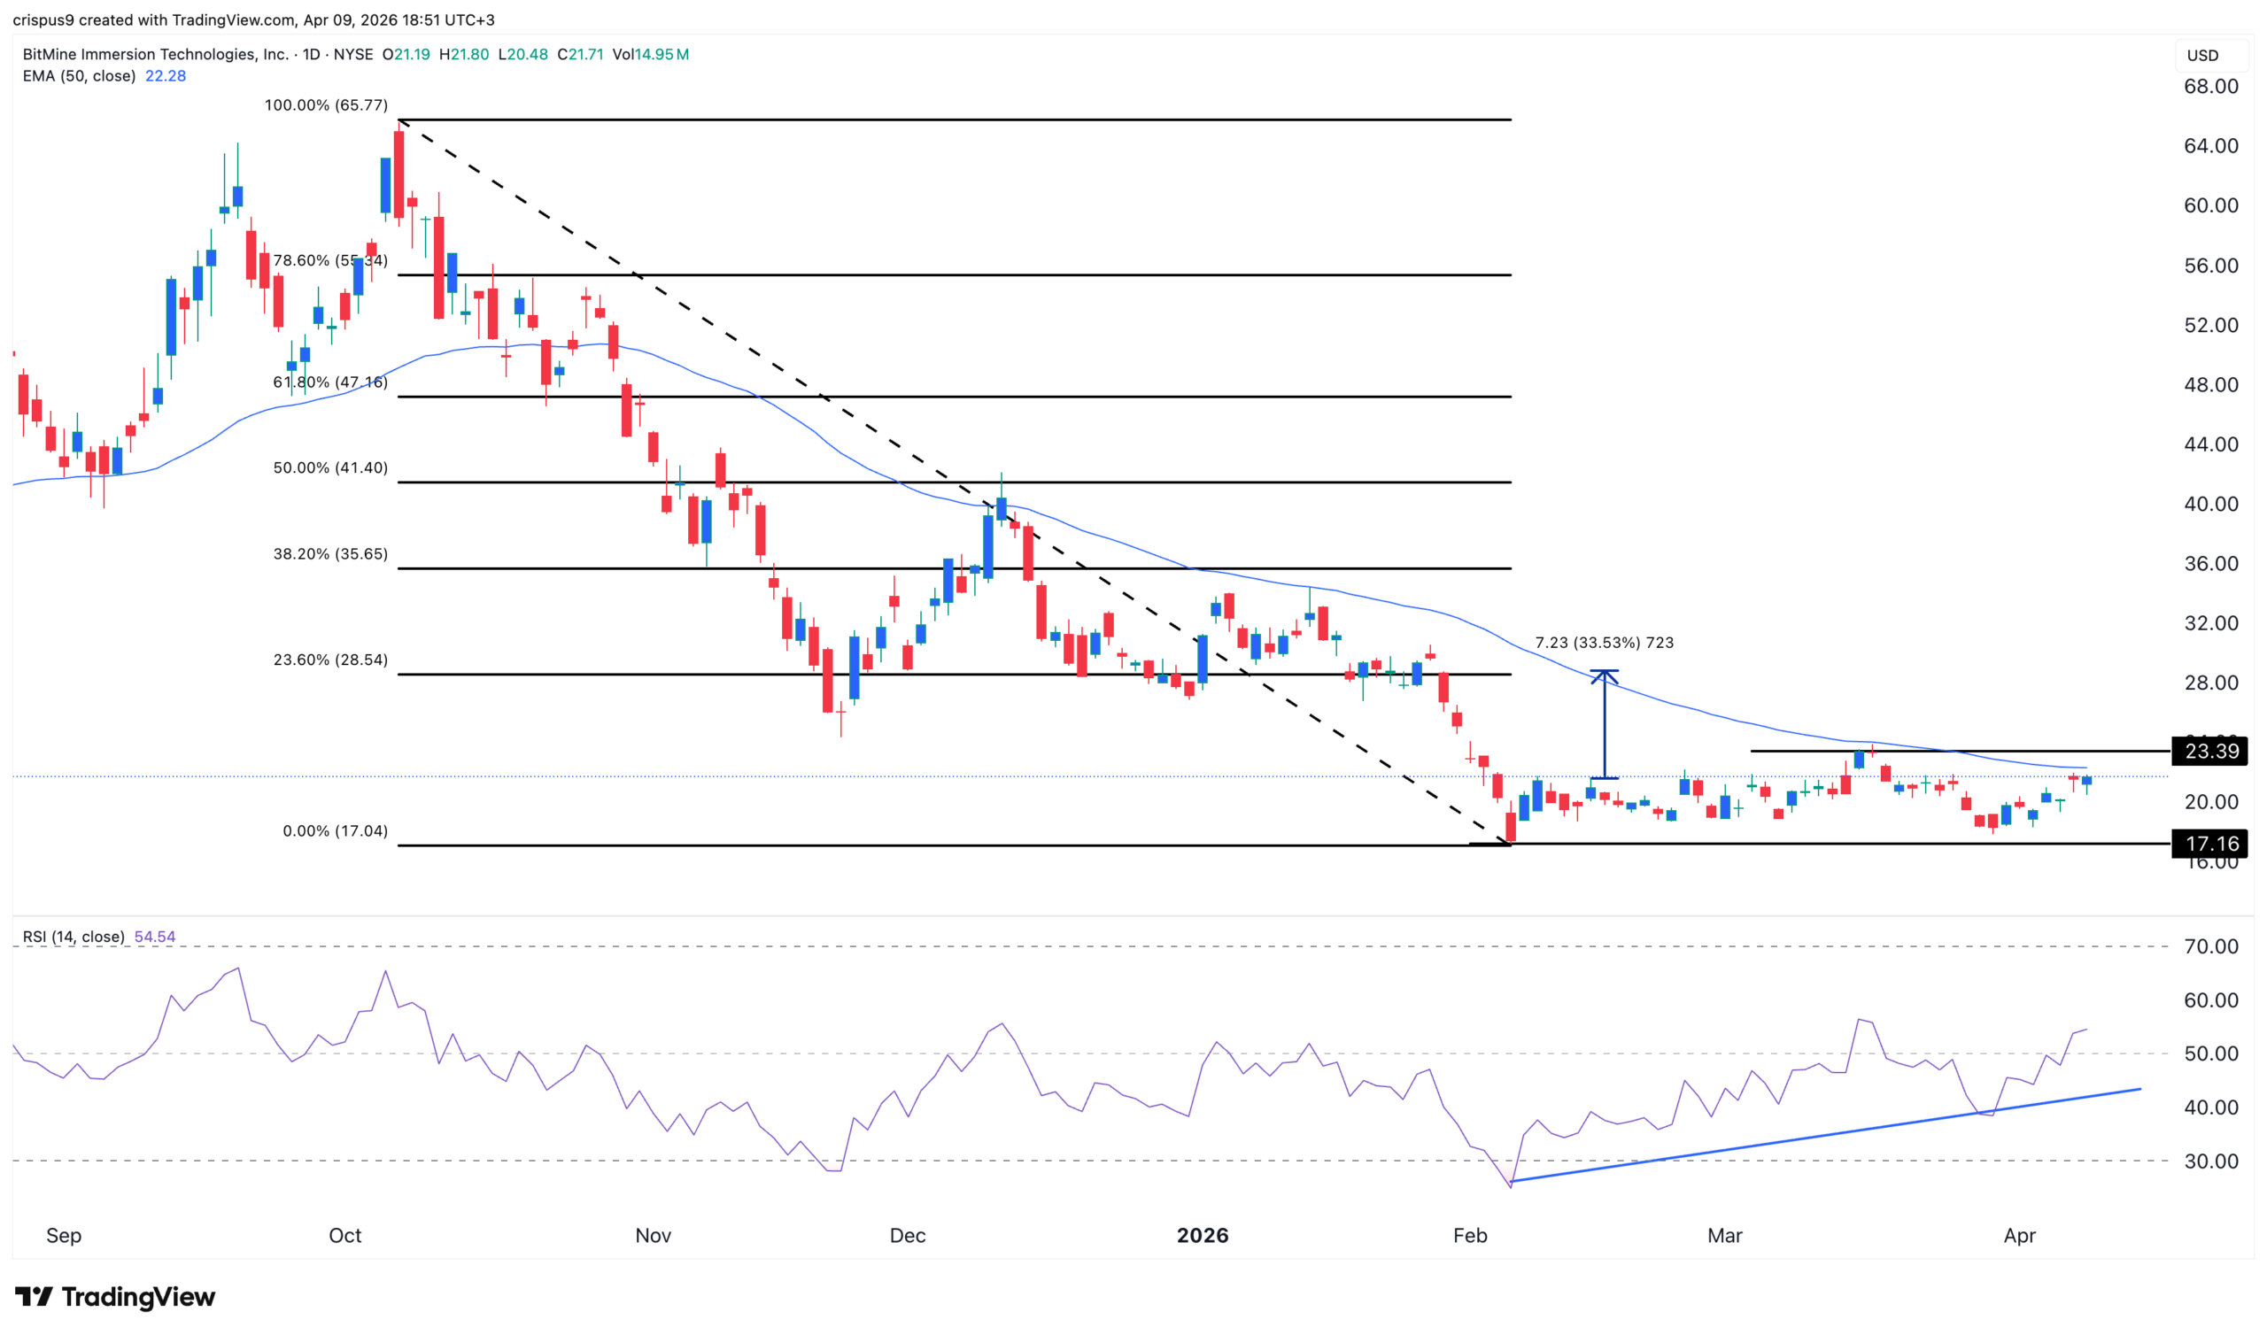Click the 17.16 price label on axis
Image resolution: width=2267 pixels, height=1335 pixels.
[x=2210, y=844]
